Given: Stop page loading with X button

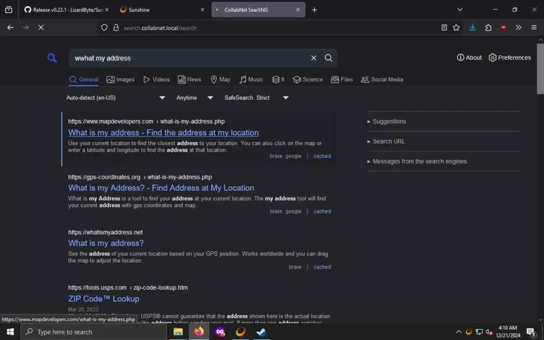Looking at the screenshot, I should (41, 27).
